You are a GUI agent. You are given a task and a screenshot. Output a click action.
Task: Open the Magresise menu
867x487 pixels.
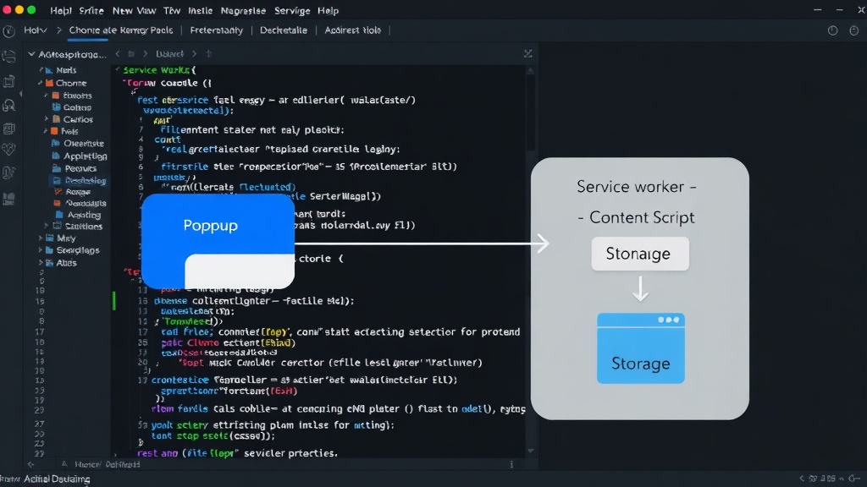[243, 10]
